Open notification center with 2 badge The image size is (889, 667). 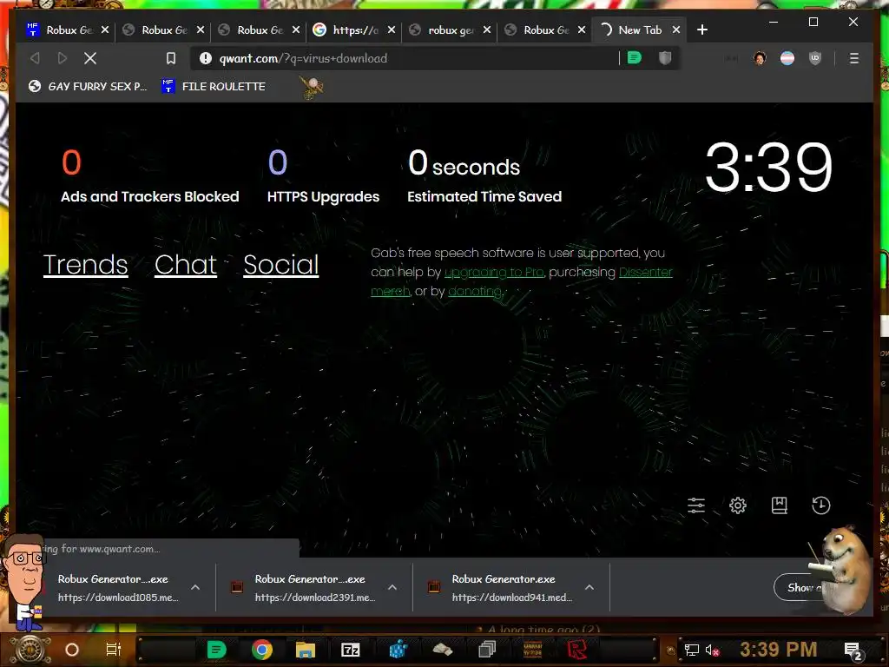point(853,650)
